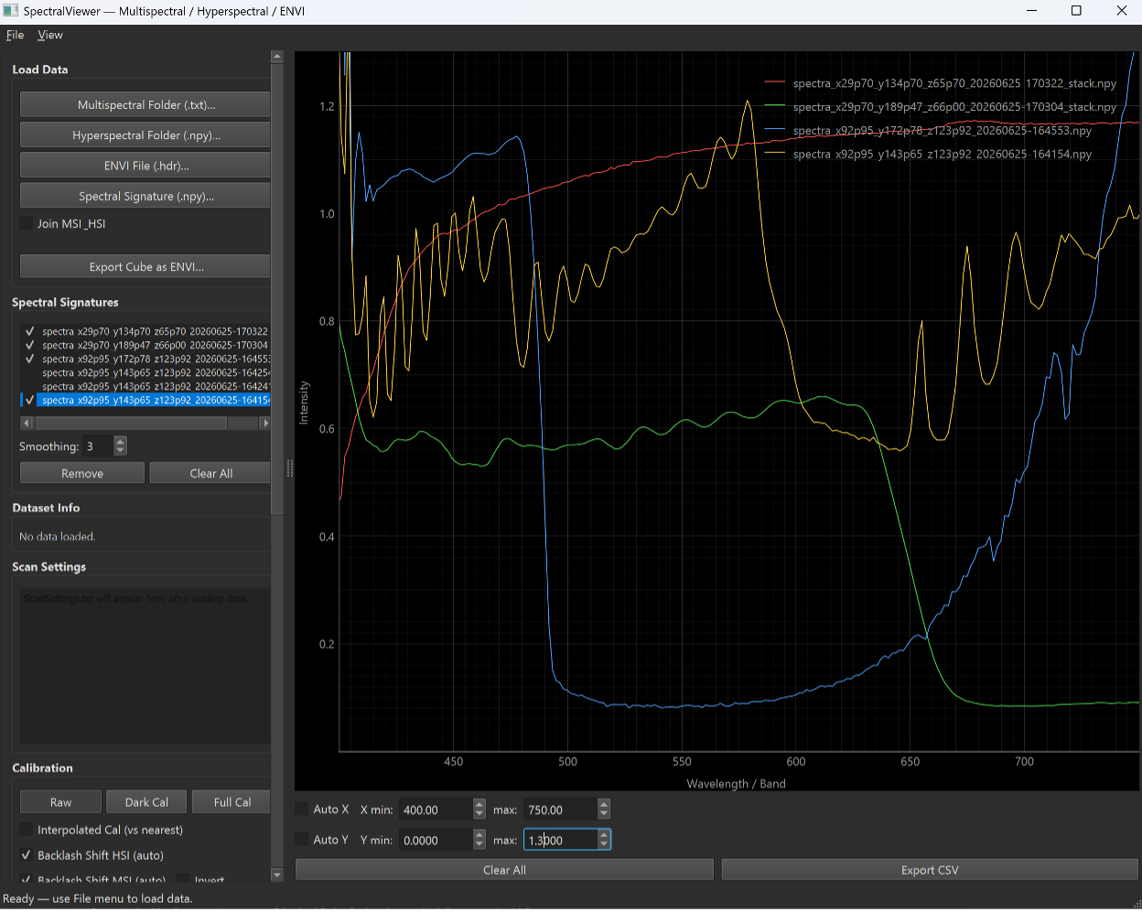Click the Y min down arrow

point(479,844)
